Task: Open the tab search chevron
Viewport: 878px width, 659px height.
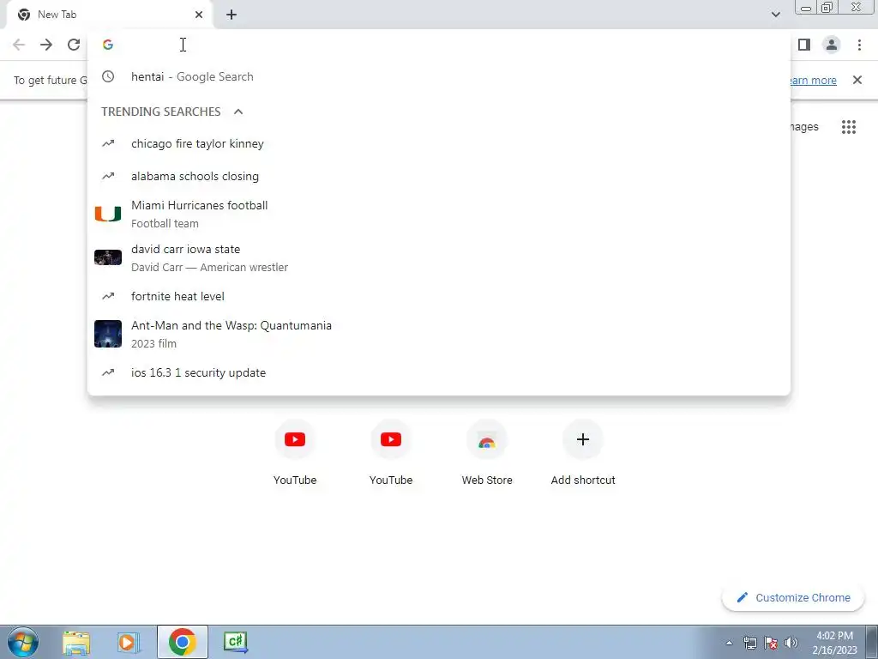Action: (775, 15)
